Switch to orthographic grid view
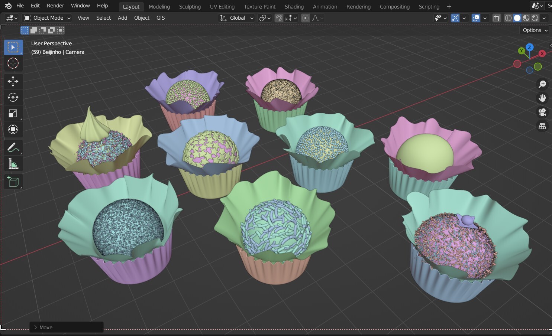 point(542,126)
